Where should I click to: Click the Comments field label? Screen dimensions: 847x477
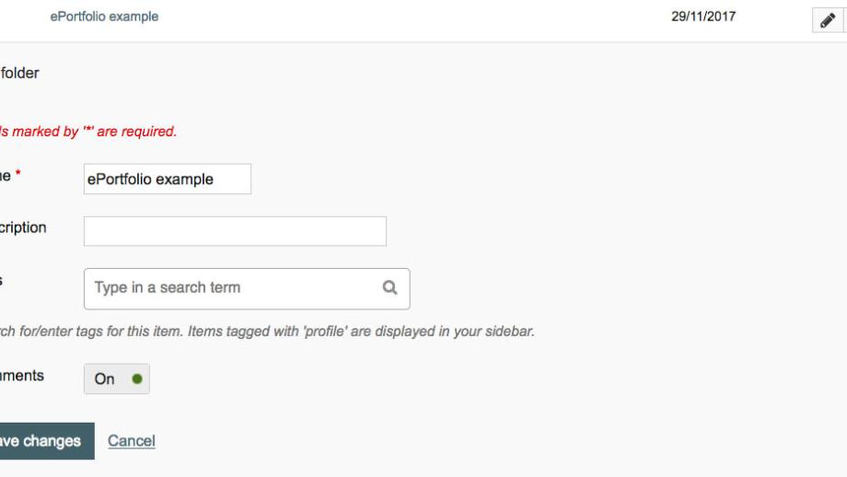pos(21,376)
